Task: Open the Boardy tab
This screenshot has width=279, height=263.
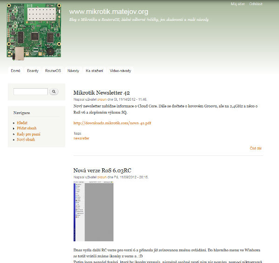Action: click(x=33, y=71)
